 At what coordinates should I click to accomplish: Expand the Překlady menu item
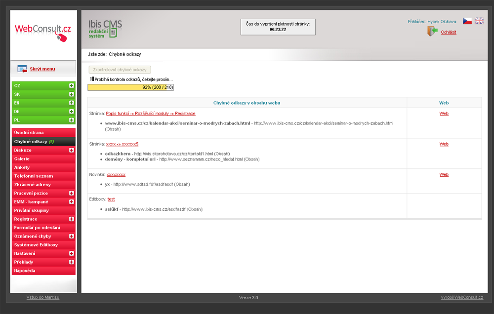click(x=72, y=262)
